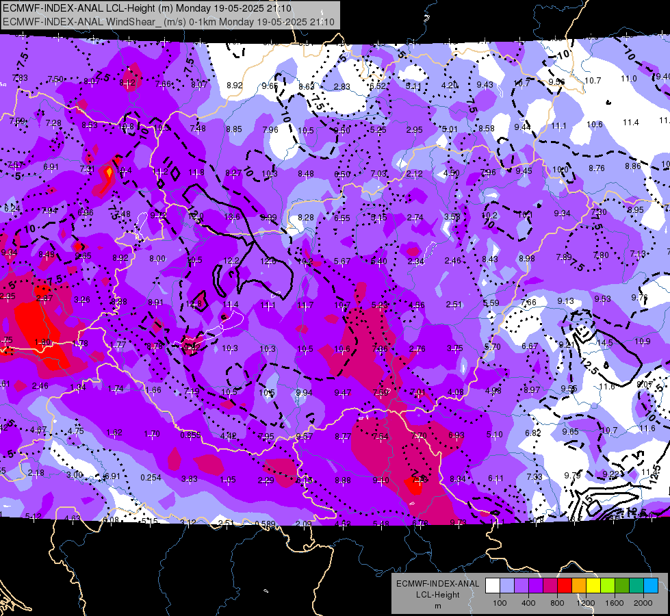The height and width of the screenshot is (616, 670).
Task: Click the red swatch in the legend
Action: [565, 586]
